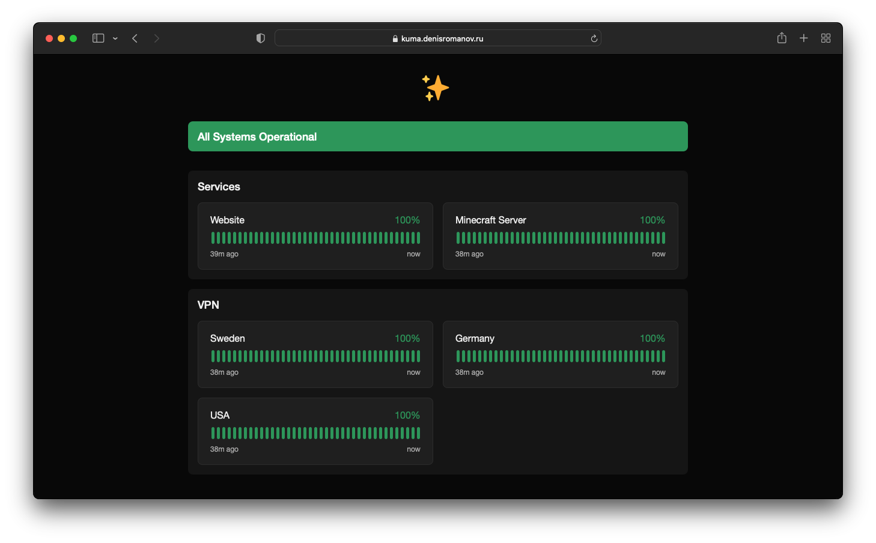Click the kuma.denisromanov.ru address bar
The width and height of the screenshot is (876, 543).
pos(437,38)
